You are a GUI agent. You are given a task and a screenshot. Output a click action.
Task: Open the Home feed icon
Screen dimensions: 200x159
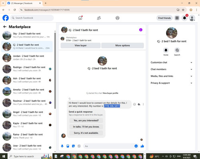pos(80,18)
